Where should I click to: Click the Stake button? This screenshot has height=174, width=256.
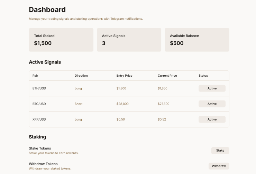point(220,151)
